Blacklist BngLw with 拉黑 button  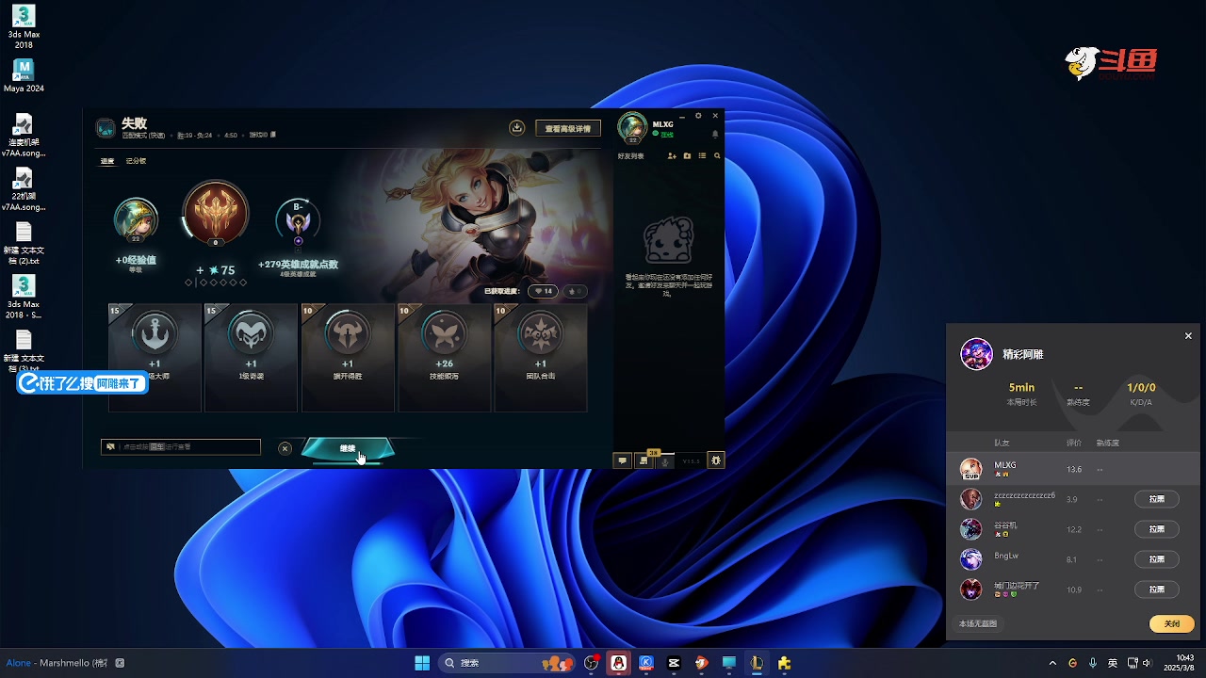pos(1157,559)
